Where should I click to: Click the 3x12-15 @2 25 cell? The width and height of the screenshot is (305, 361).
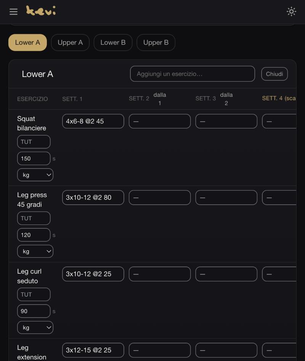click(x=93, y=350)
